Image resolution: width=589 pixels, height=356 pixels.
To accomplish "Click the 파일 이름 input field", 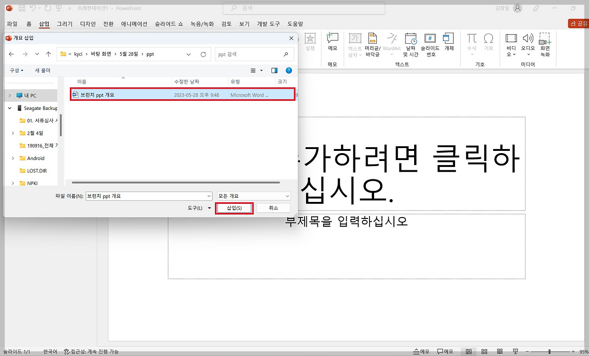I will [149, 196].
